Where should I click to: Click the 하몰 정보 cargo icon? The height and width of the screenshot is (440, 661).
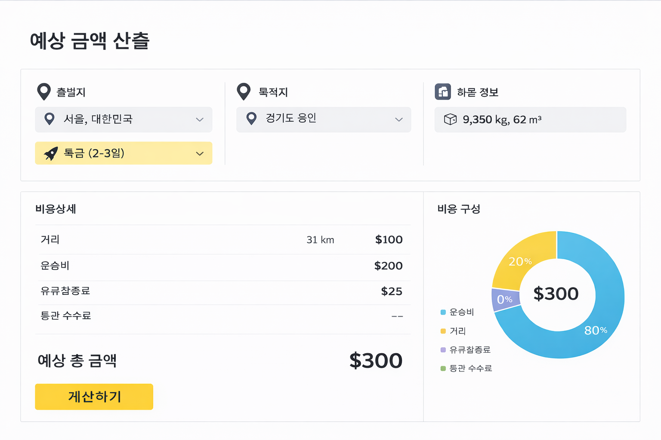(443, 92)
